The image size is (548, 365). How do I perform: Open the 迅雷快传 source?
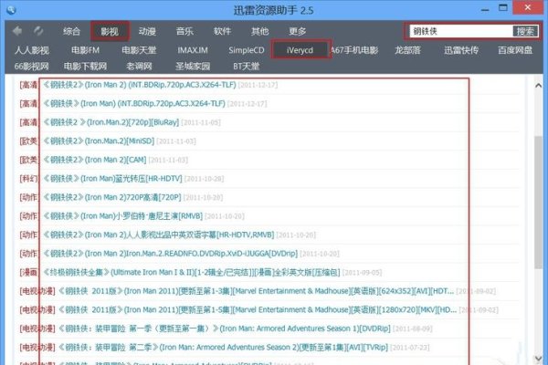pyautogui.click(x=461, y=50)
